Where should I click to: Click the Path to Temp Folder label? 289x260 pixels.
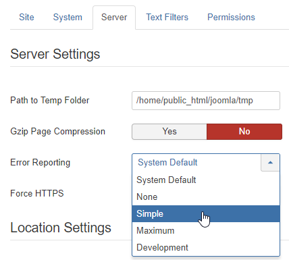click(50, 101)
